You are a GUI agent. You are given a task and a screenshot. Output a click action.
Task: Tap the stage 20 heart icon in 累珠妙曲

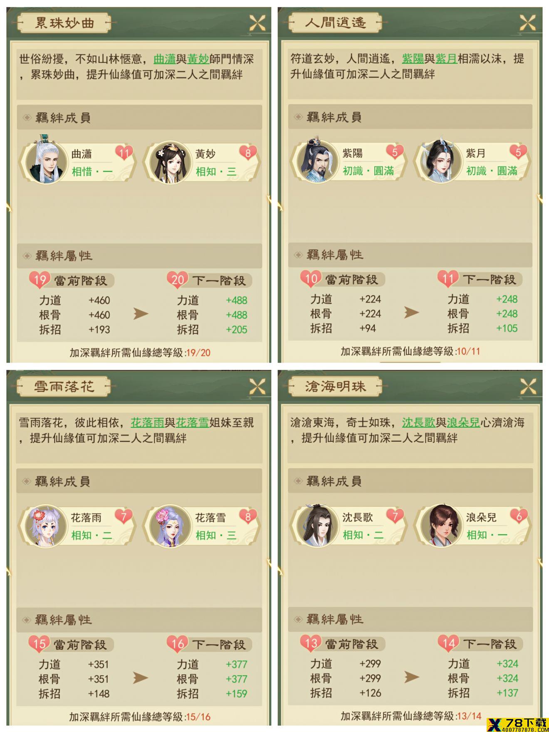coord(178,280)
